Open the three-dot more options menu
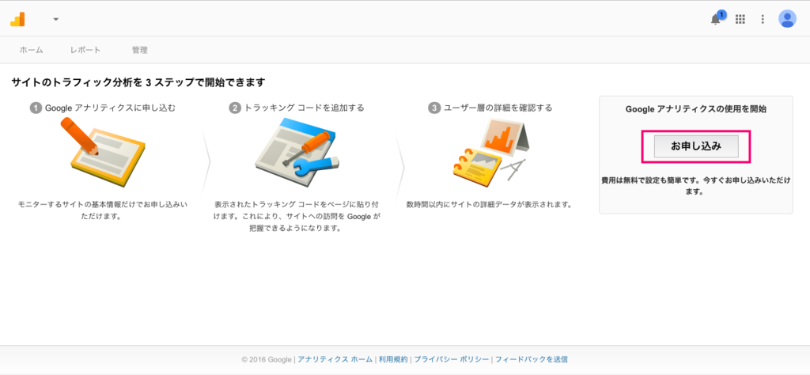The height and width of the screenshot is (375, 810). 763,19
